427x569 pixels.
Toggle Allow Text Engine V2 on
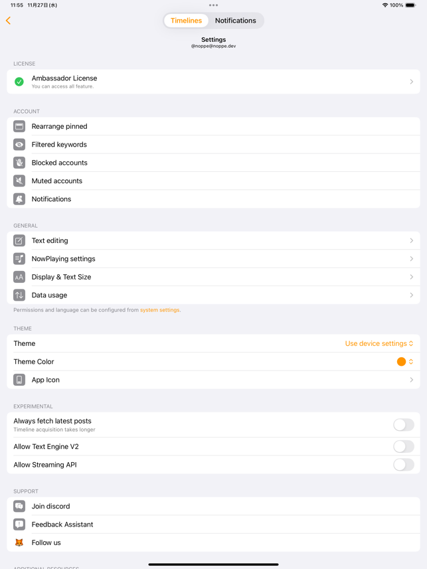(403, 446)
